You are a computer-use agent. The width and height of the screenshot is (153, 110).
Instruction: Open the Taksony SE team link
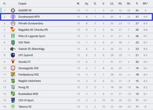point(25,107)
